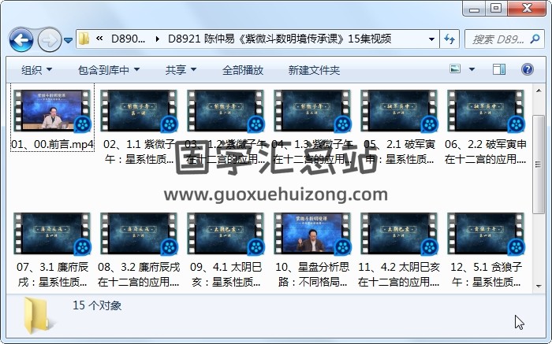
Task: Click file name 02、1.1 紫微子午：星系性质
Action: pos(139,152)
